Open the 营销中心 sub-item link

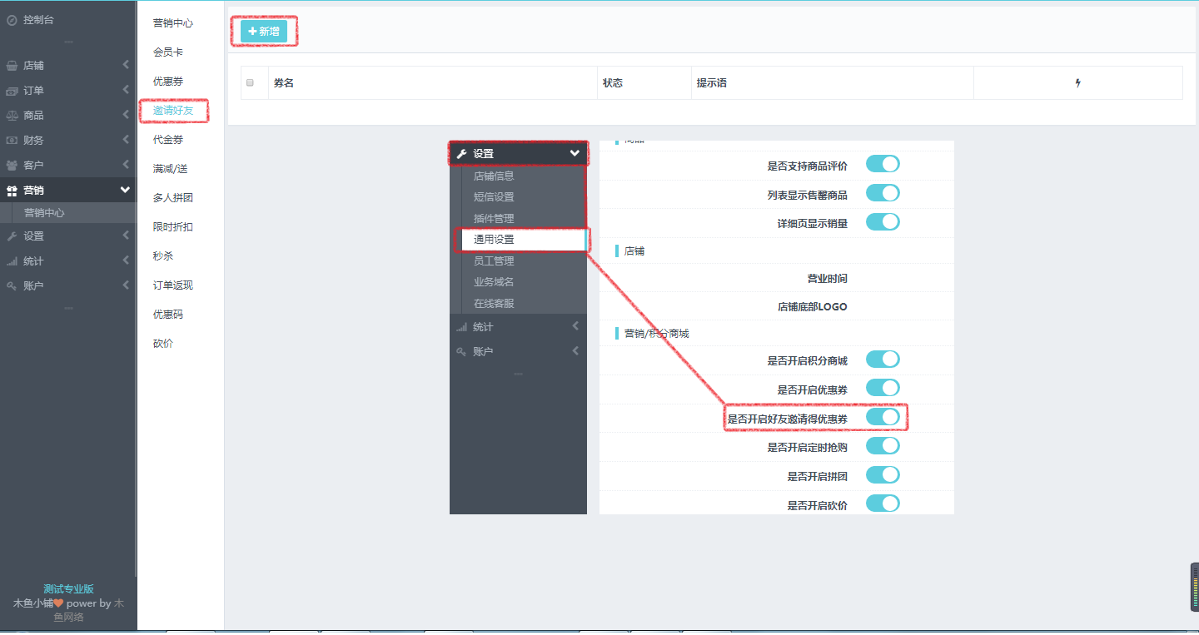tap(44, 213)
